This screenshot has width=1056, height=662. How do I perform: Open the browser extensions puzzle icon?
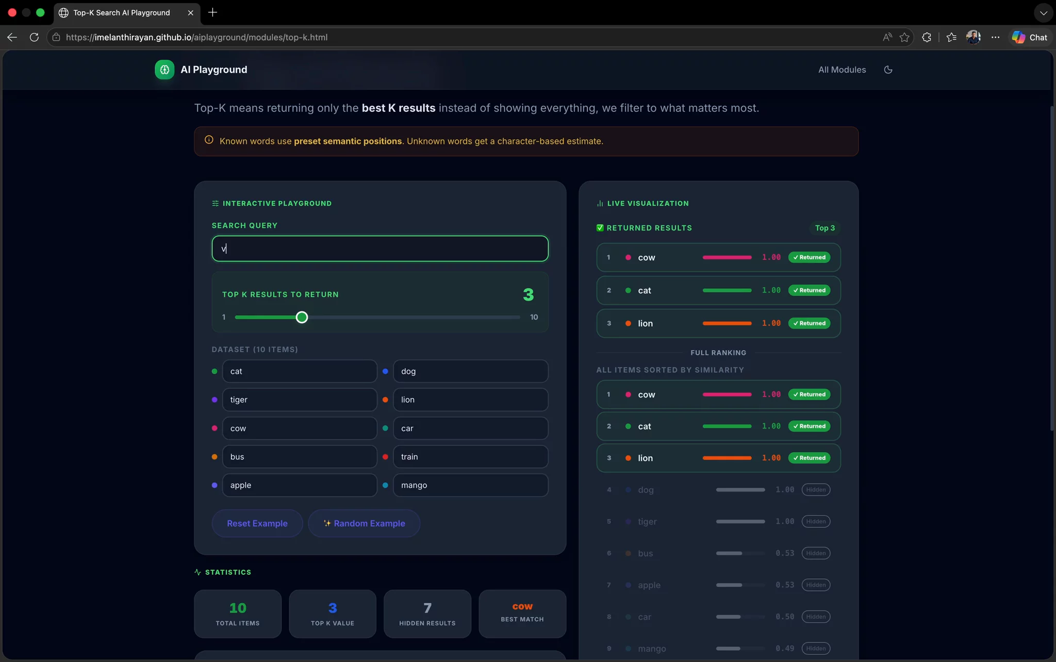coord(927,37)
